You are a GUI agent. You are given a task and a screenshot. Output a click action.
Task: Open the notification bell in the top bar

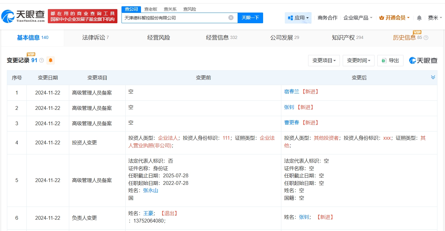pos(419,18)
